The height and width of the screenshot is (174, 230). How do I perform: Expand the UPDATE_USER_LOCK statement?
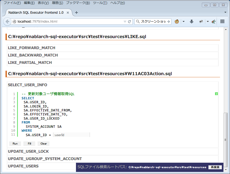coord(28,151)
